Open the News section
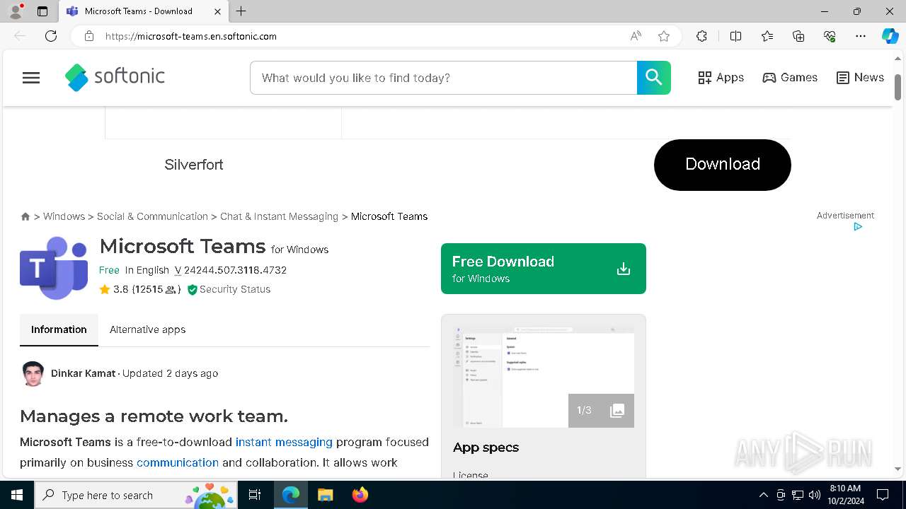This screenshot has height=509, width=906. click(860, 78)
